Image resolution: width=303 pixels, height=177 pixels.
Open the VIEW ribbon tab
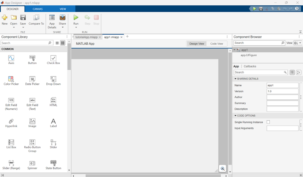(x=63, y=9)
